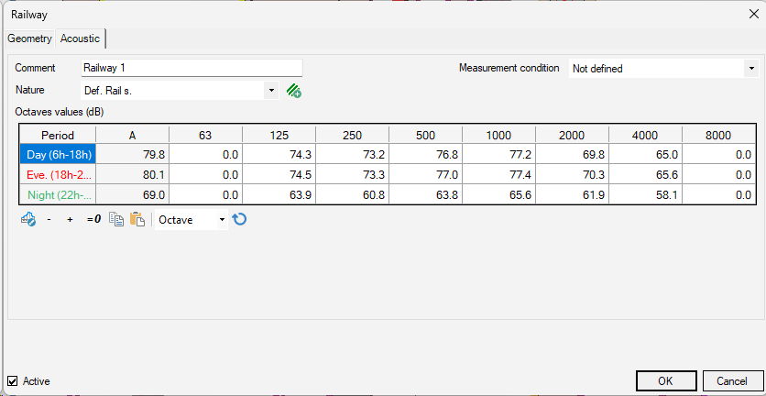The height and width of the screenshot is (396, 766).
Task: Click the Period column header
Action: 58,135
